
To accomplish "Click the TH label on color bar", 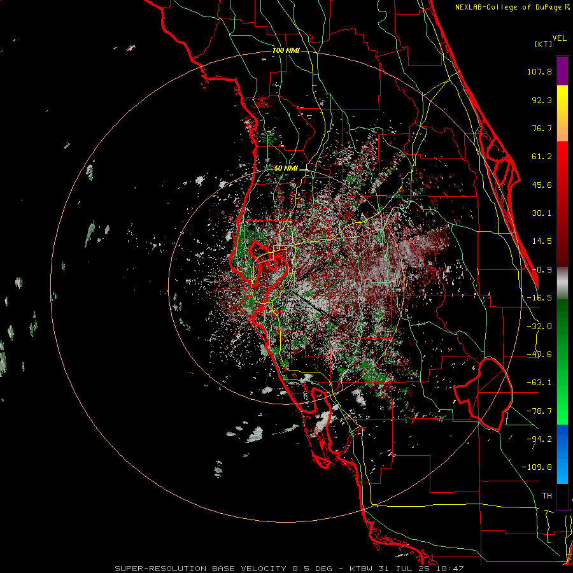I will (x=547, y=496).
